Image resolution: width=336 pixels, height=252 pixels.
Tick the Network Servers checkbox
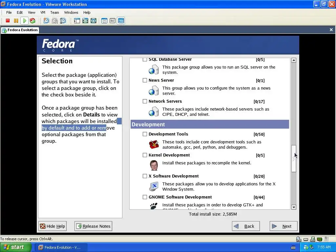click(x=145, y=101)
